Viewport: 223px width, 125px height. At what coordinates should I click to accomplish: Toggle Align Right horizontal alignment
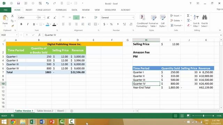click(x=76, y=24)
